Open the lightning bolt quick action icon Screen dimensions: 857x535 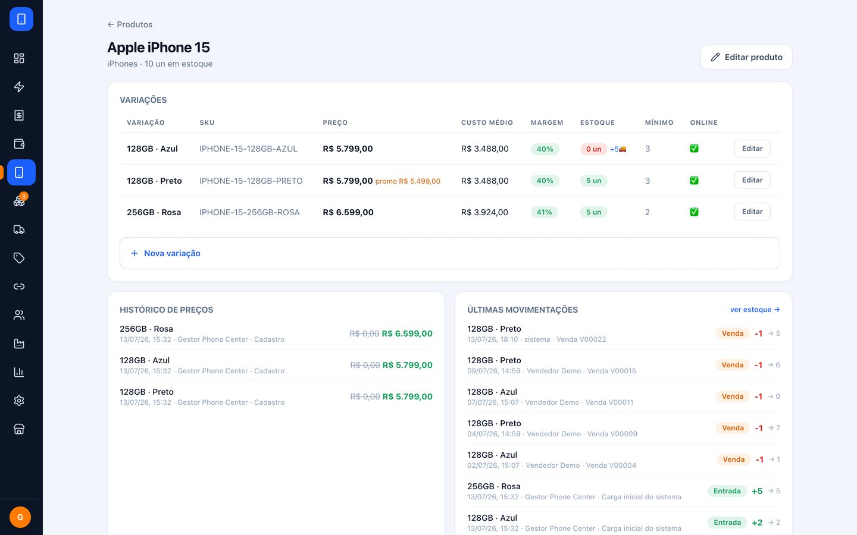[19, 87]
